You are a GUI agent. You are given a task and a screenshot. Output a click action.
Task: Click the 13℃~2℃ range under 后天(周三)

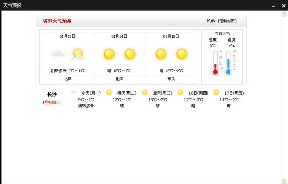click(x=158, y=100)
